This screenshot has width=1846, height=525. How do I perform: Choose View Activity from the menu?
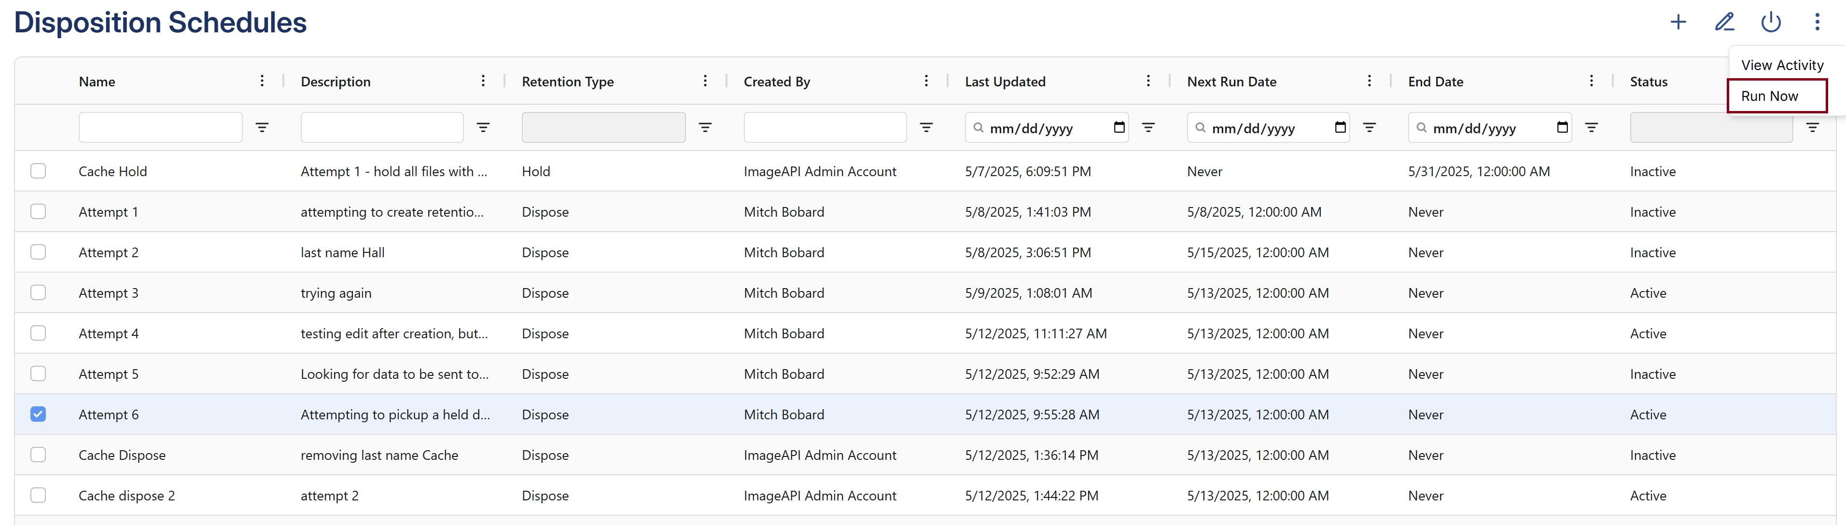1782,65
